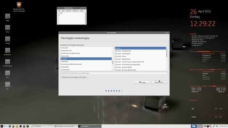Click the red round tray icon

click(x=208, y=126)
